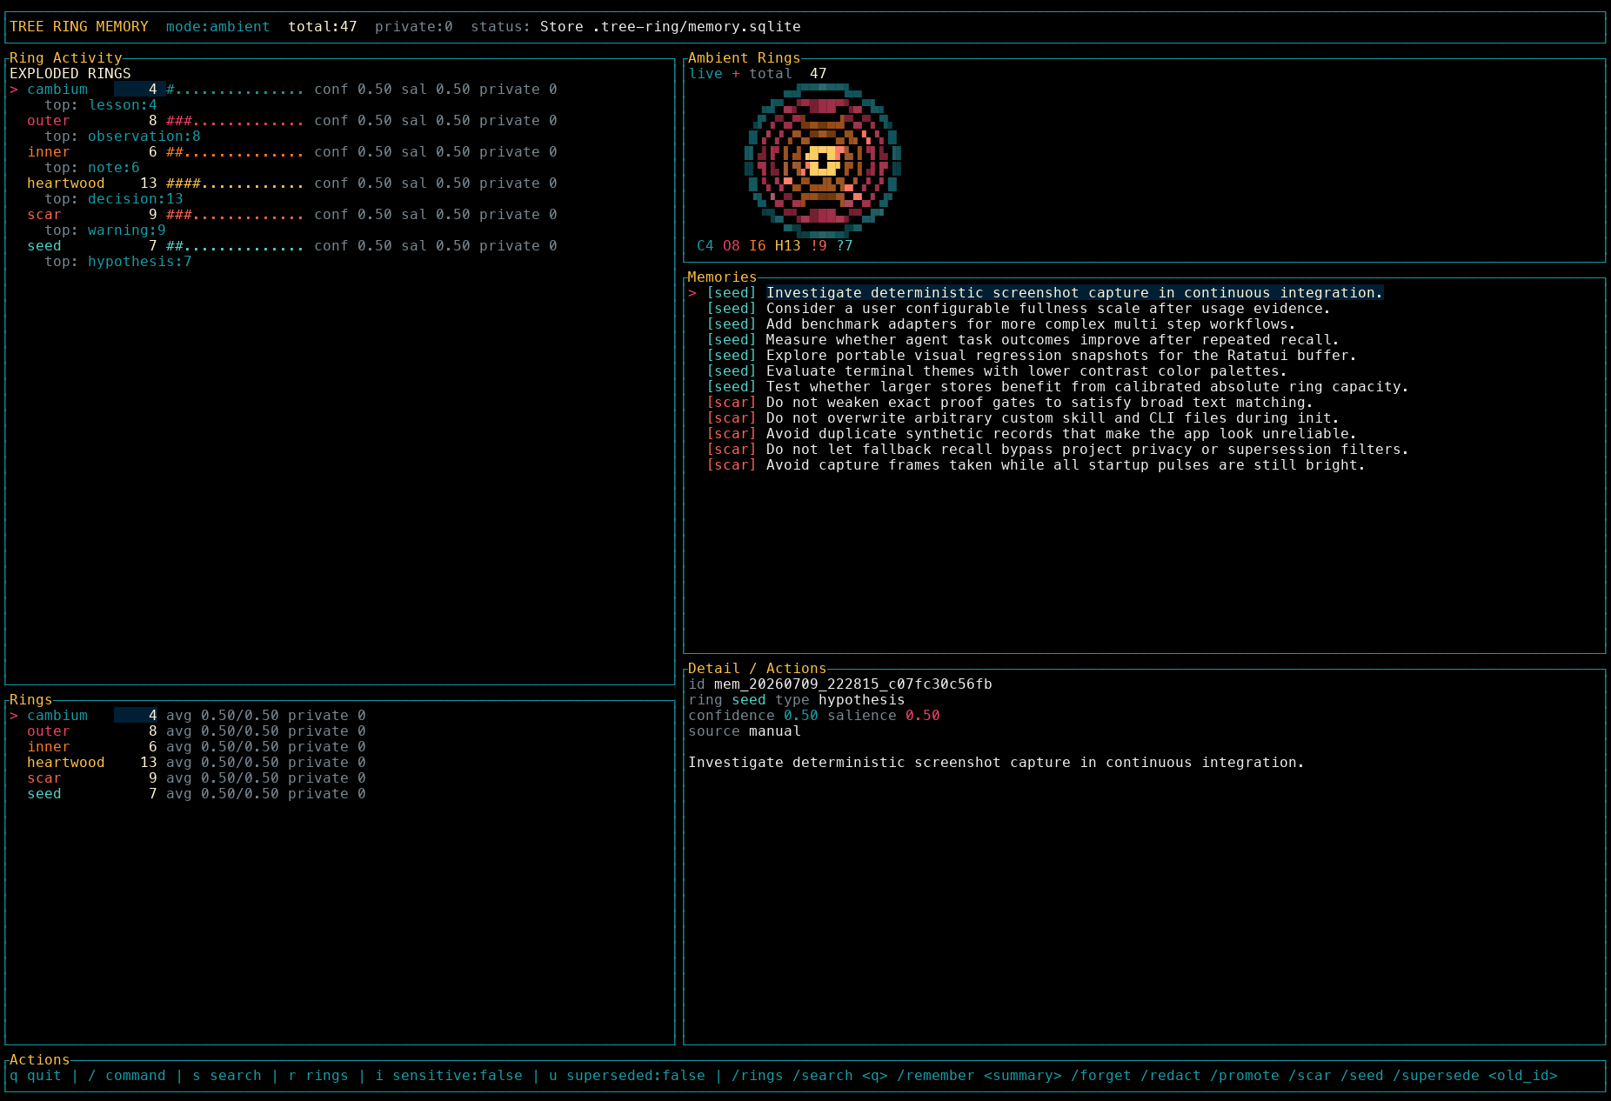Click 'q quit' in the Actions bar

36,1076
